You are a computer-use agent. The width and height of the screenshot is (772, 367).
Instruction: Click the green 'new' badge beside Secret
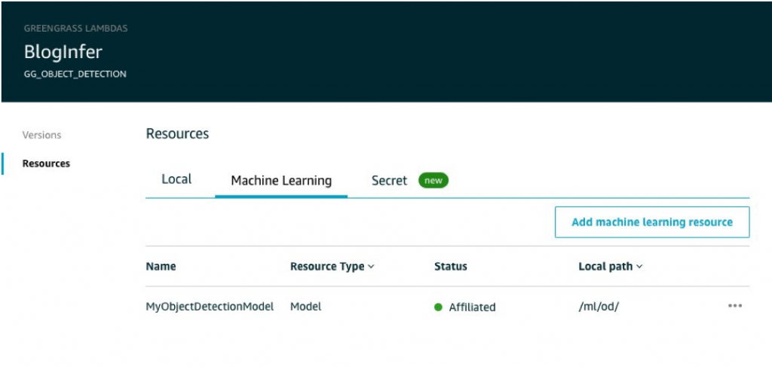pyautogui.click(x=433, y=181)
